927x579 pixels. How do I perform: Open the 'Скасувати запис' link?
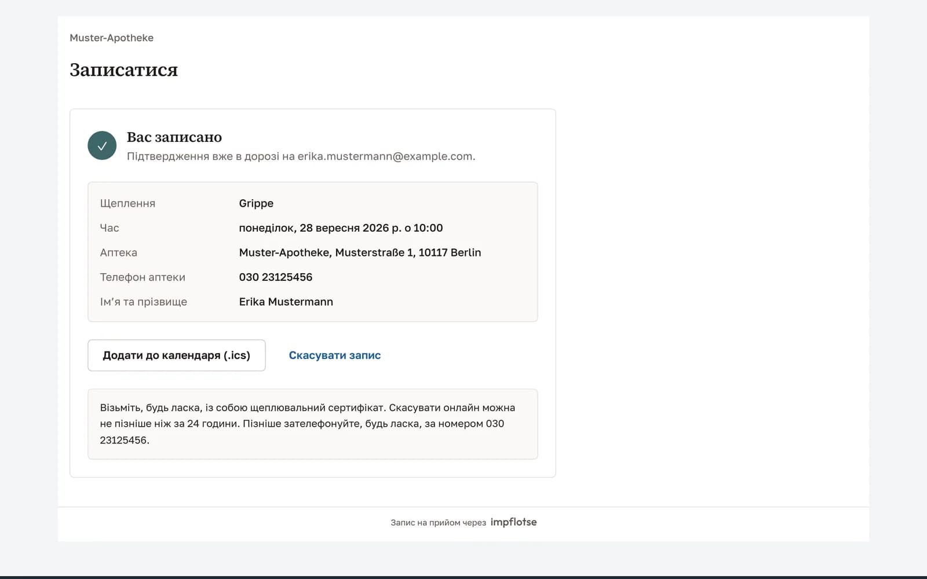click(335, 356)
